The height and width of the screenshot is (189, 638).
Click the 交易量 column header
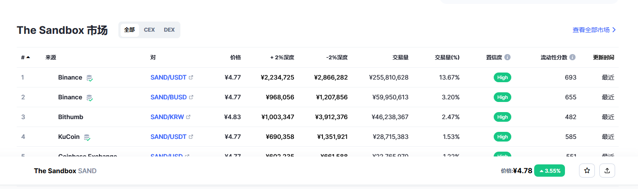400,57
